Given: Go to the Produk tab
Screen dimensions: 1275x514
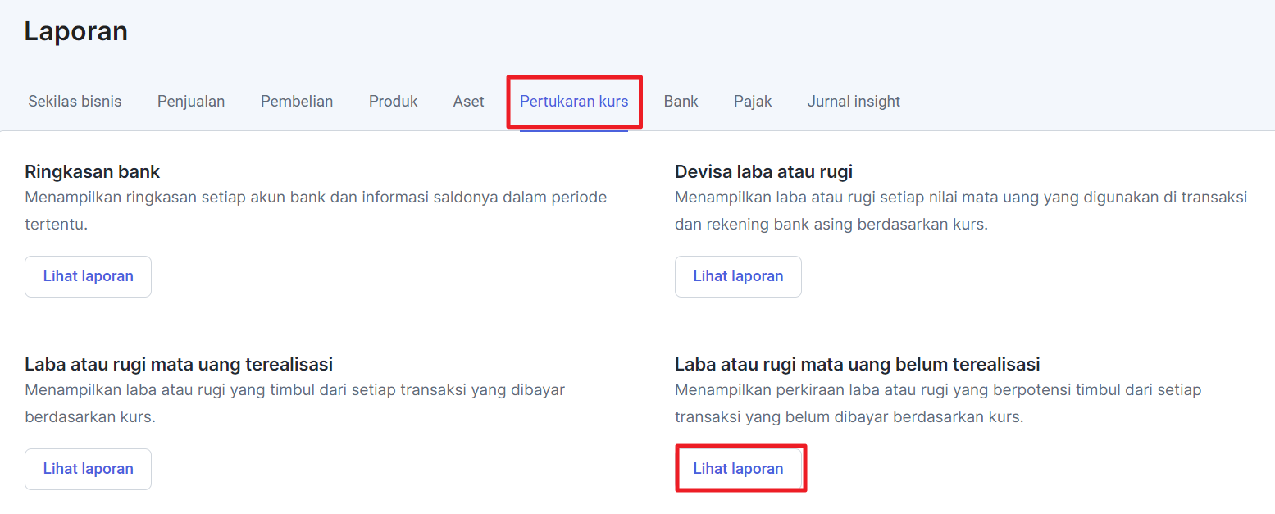Looking at the screenshot, I should pyautogui.click(x=393, y=102).
